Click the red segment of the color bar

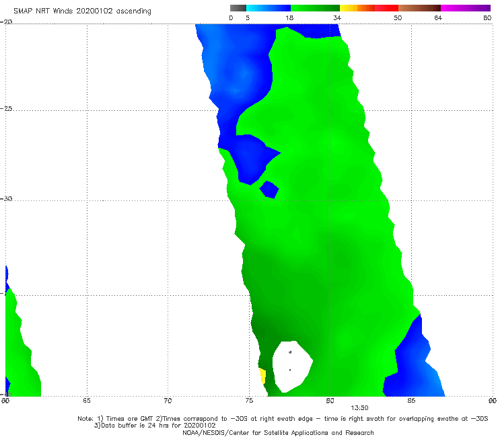point(386,8)
